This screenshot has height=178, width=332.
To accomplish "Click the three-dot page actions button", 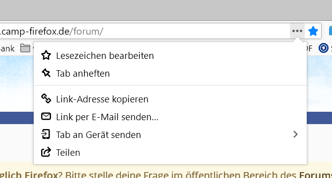I will pos(297,31).
